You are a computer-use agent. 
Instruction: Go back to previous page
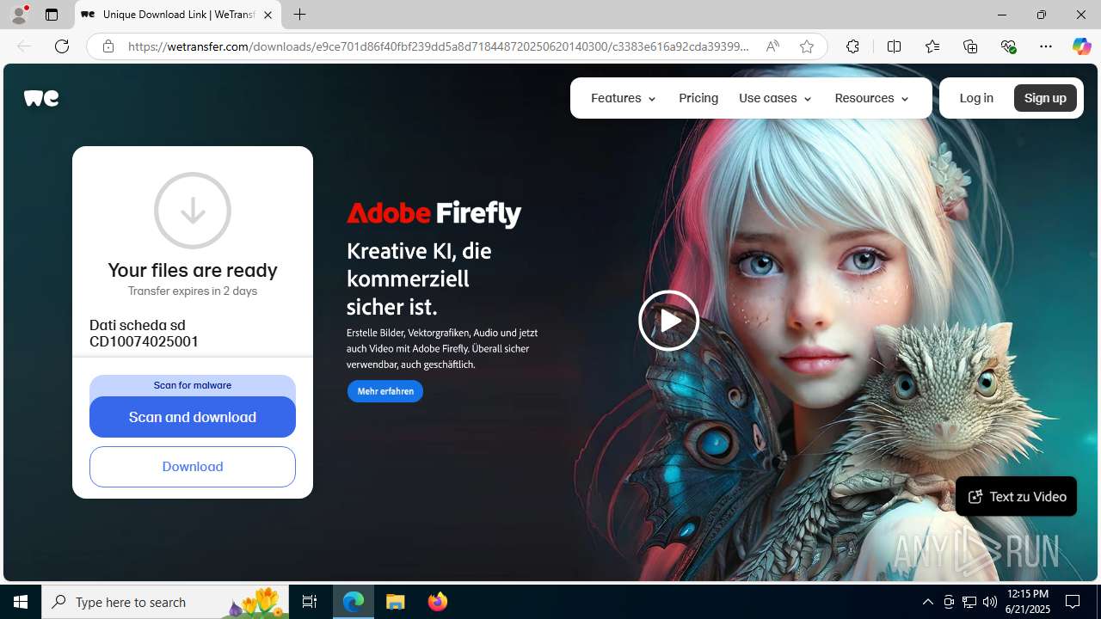tap(24, 46)
